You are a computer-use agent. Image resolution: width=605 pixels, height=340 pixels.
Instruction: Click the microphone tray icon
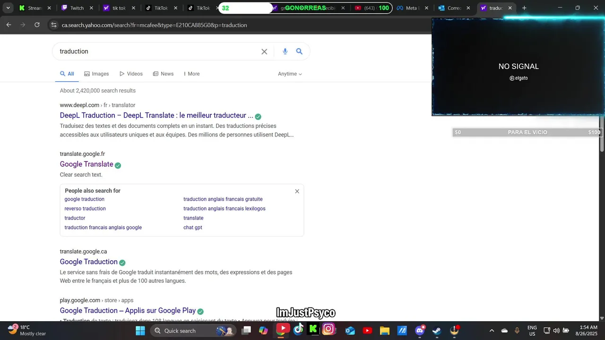click(517, 331)
